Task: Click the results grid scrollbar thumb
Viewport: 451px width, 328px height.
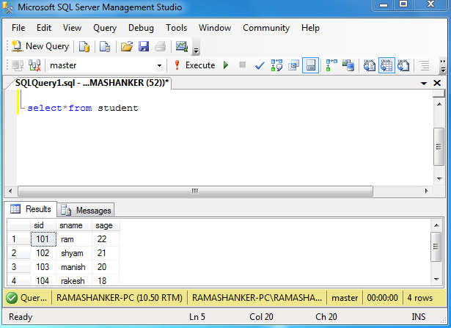Action: tap(436, 247)
